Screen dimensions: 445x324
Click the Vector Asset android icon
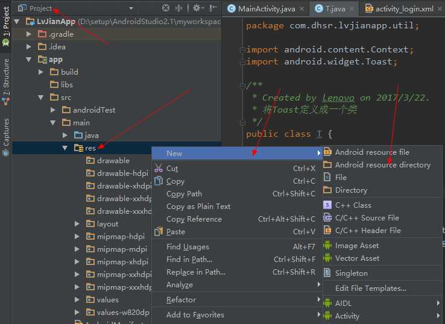point(327,258)
